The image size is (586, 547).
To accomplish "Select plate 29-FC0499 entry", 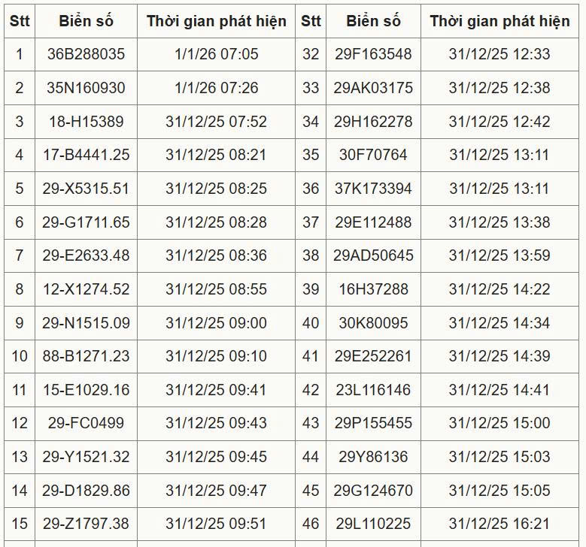I will [x=86, y=423].
